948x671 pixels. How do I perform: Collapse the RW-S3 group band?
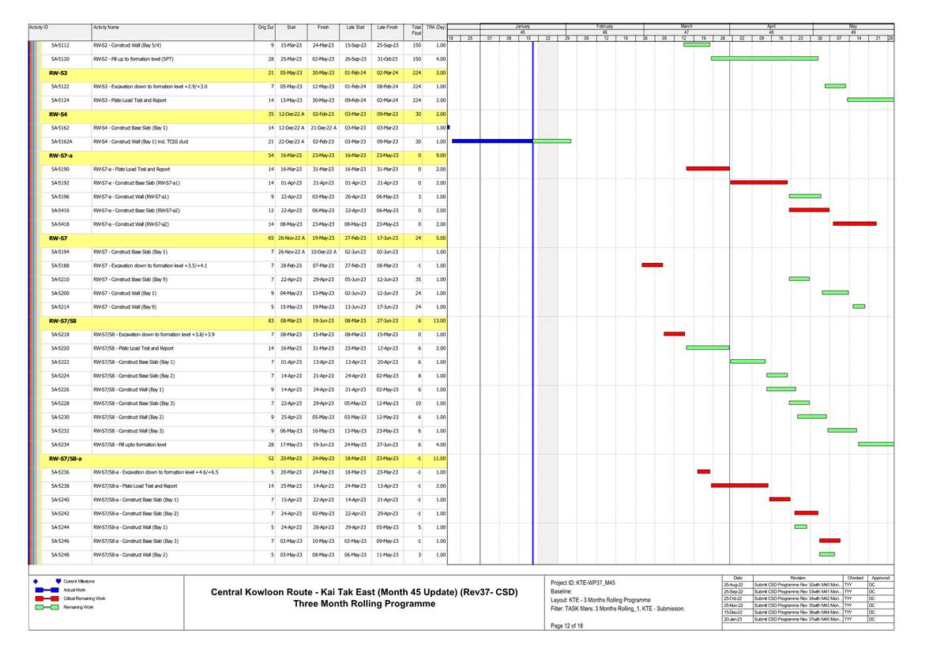(x=58, y=73)
